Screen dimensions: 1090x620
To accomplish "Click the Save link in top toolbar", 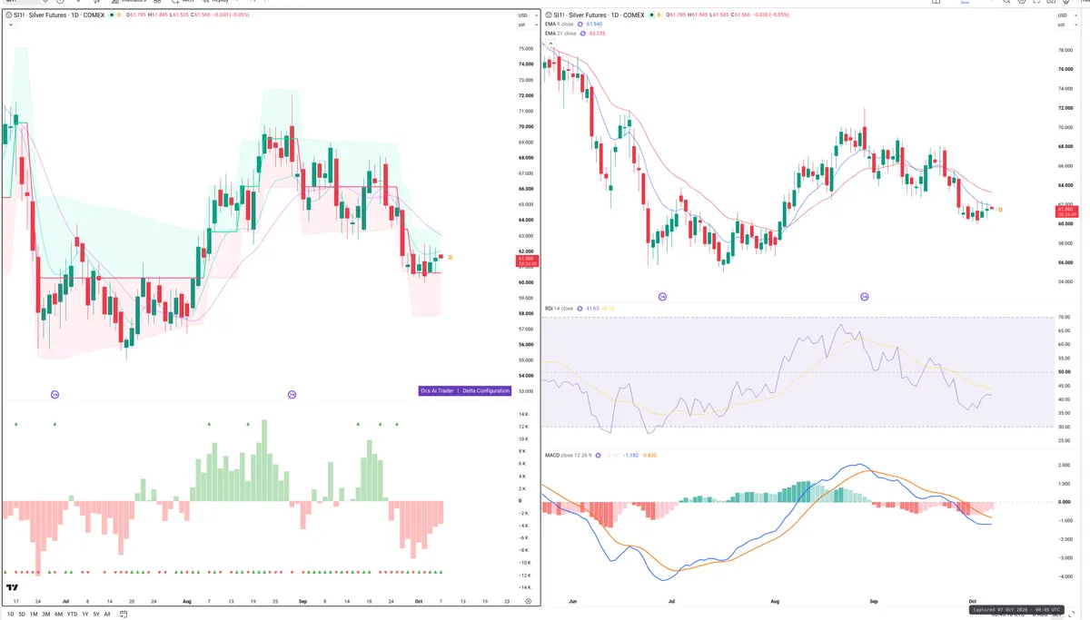I will click(965, 3).
